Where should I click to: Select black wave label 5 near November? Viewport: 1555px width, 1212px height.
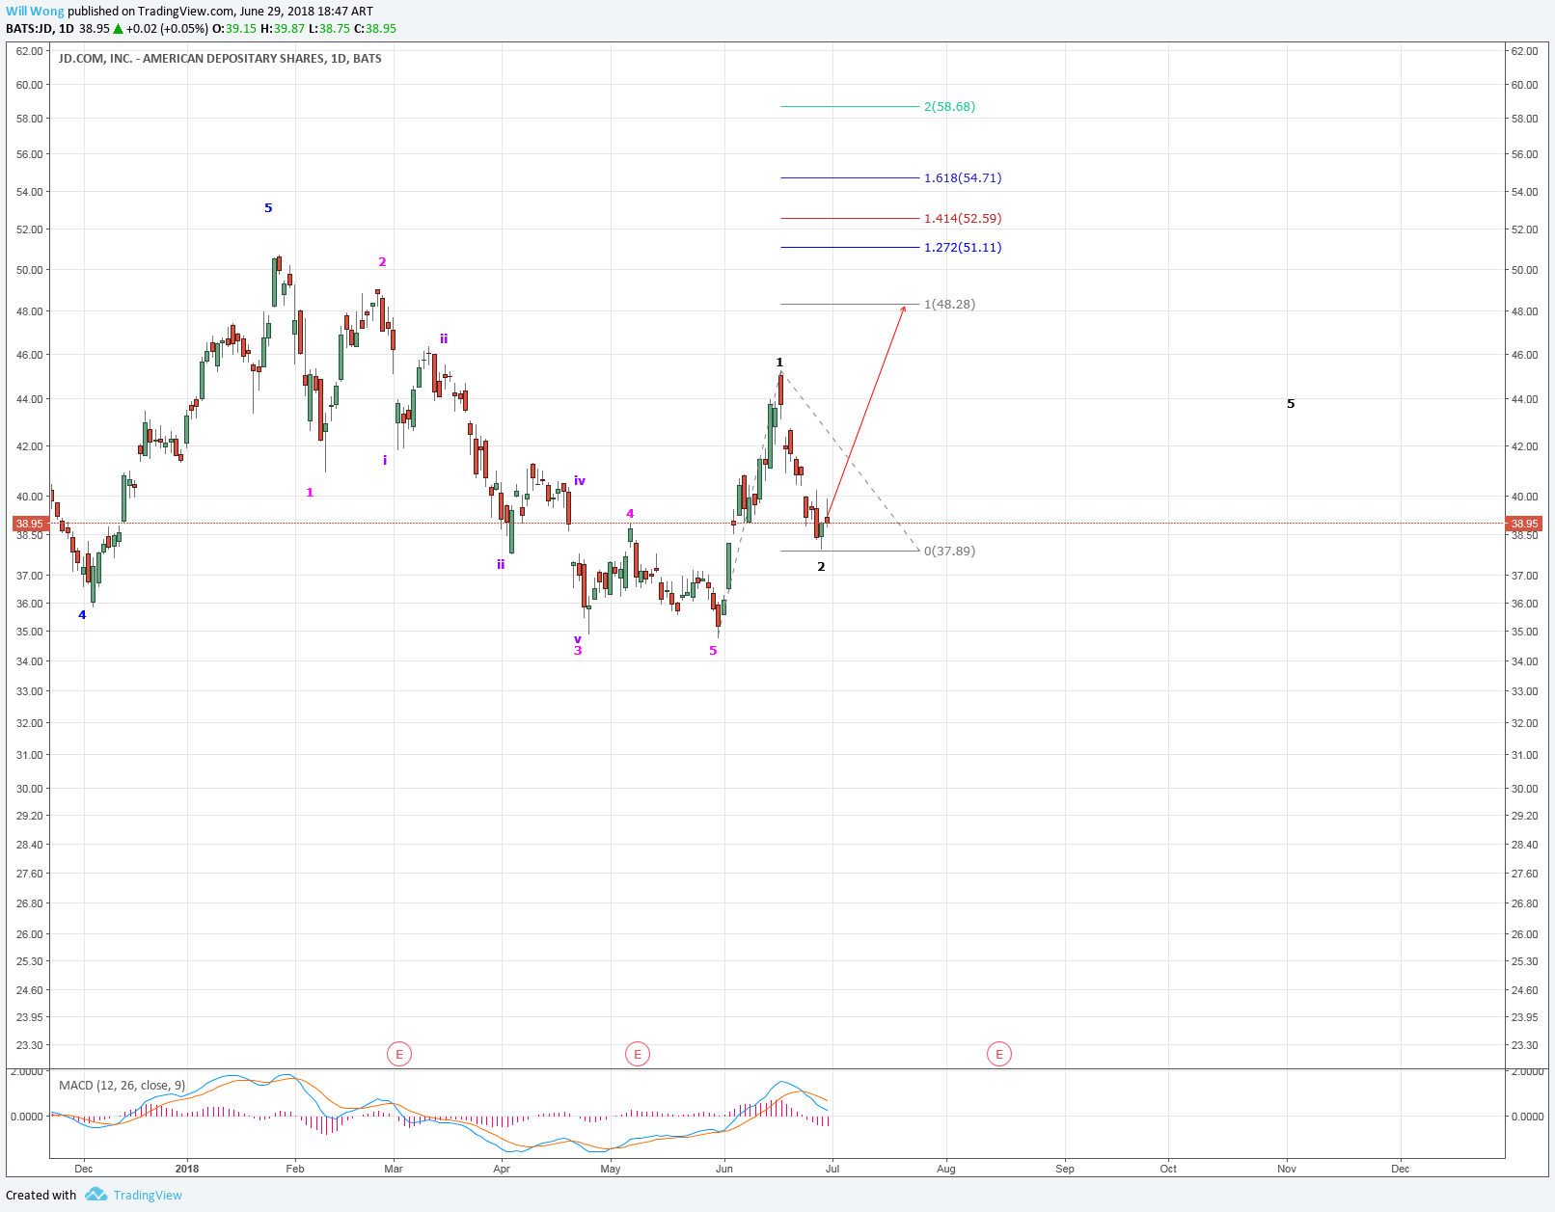point(1291,404)
